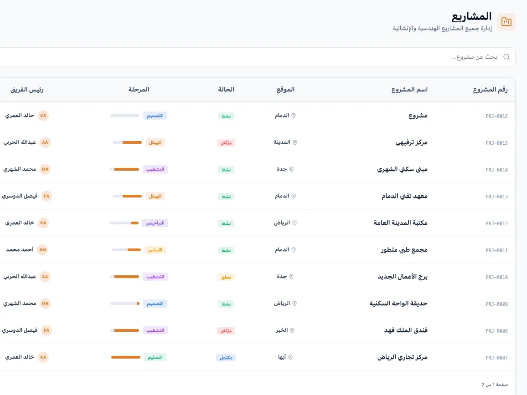Click project number PRJ-0007
Image resolution: width=527 pixels, height=395 pixels.
[496, 358]
